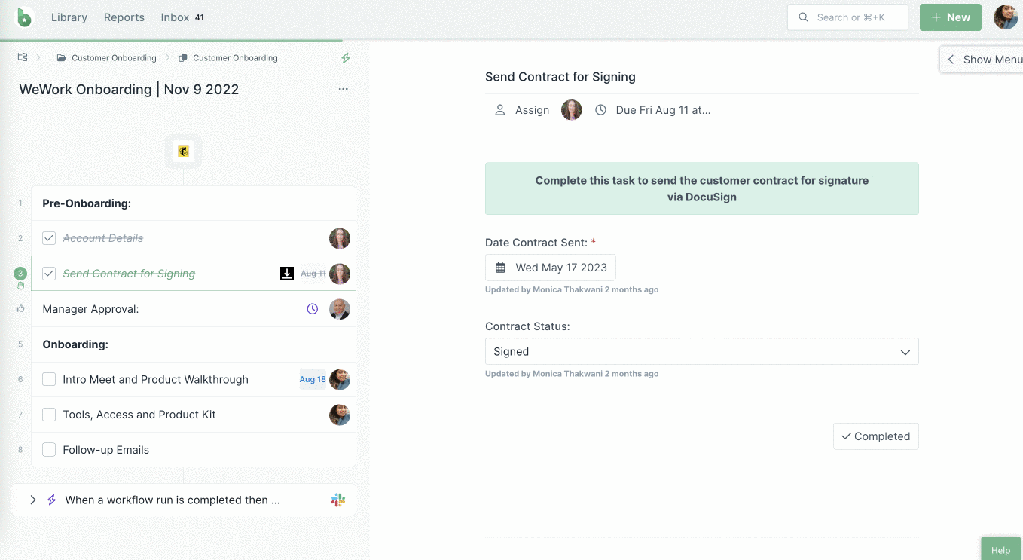Expand the Show Menu side panel
This screenshot has height=560, width=1023.
(983, 60)
